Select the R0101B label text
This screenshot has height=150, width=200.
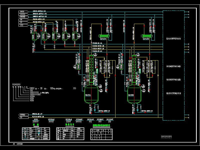[x=131, y=95]
